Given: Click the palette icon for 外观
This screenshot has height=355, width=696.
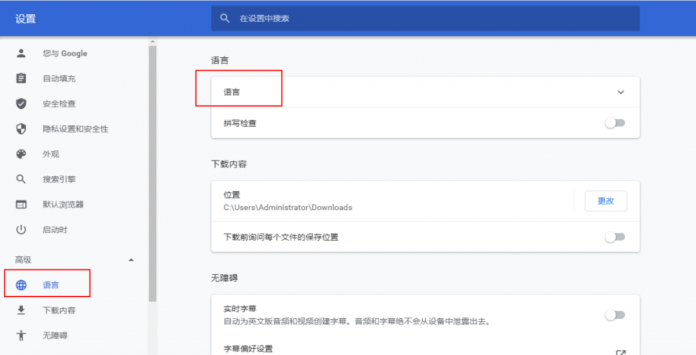Looking at the screenshot, I should tap(21, 154).
